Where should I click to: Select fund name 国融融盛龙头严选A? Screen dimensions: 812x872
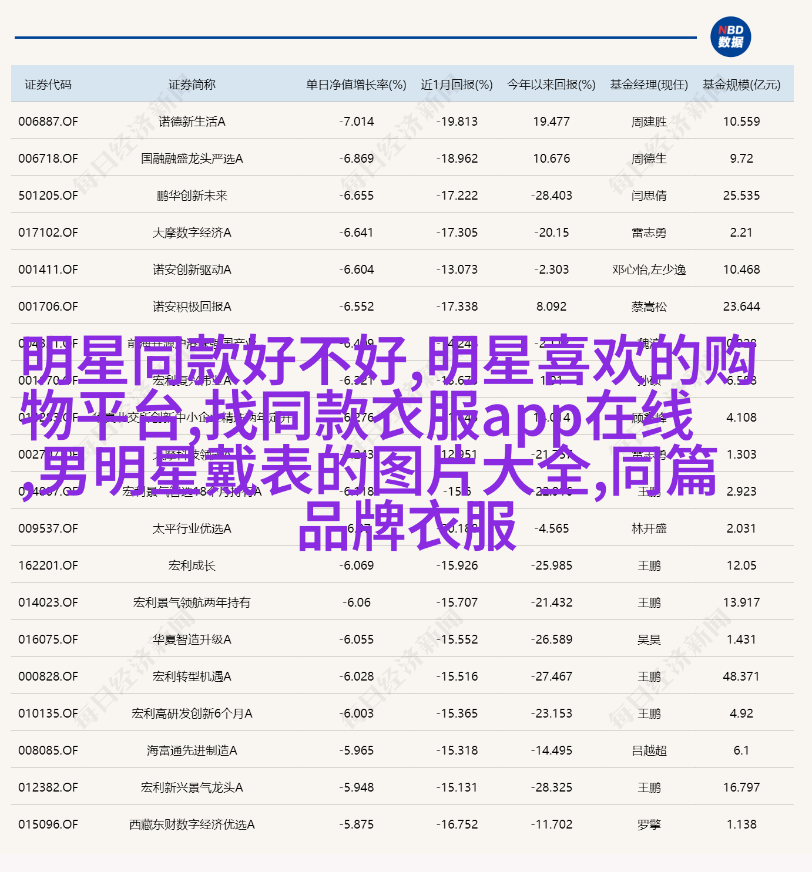coord(192,159)
